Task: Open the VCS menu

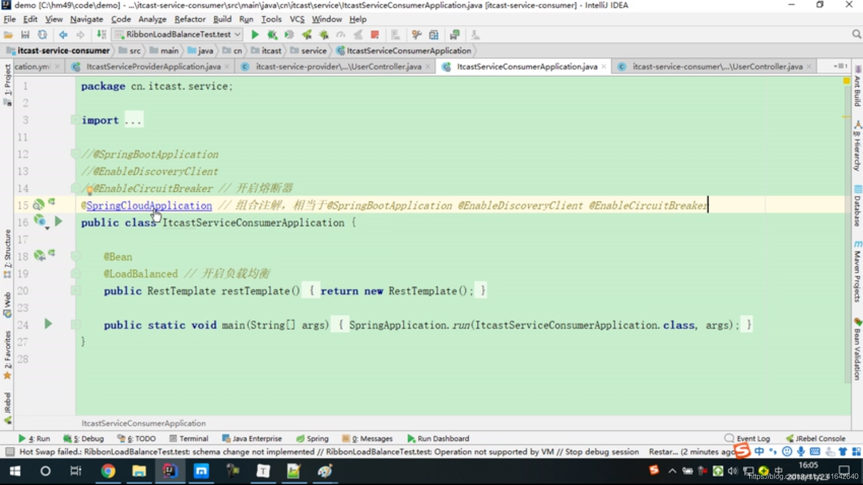Action: coord(297,19)
